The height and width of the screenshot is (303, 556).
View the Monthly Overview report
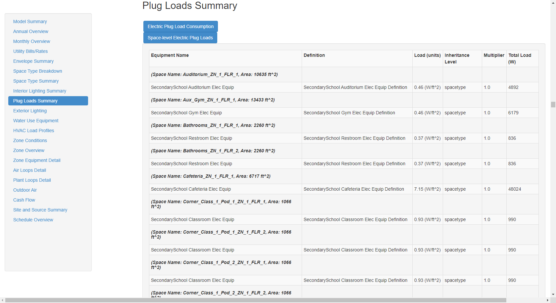(31, 41)
